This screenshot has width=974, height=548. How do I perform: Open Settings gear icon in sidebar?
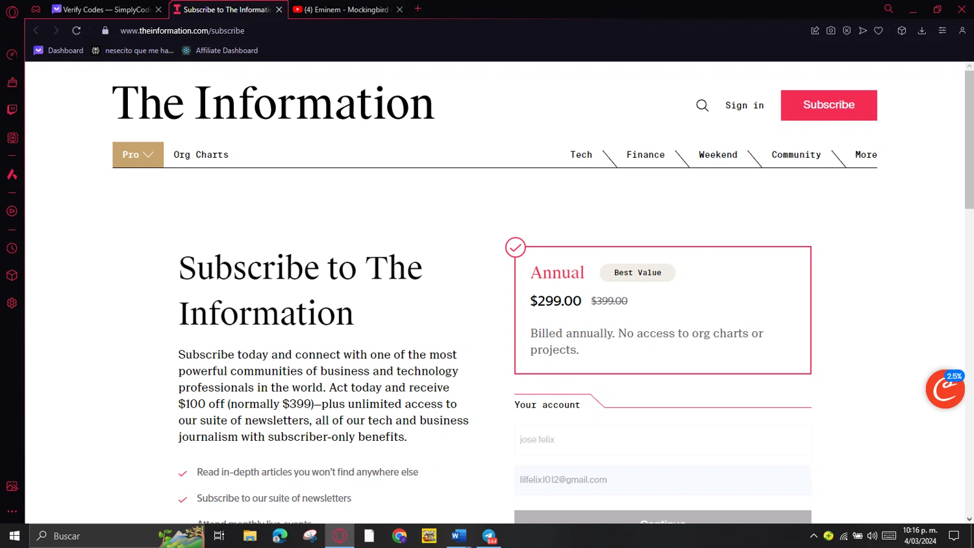tap(12, 303)
